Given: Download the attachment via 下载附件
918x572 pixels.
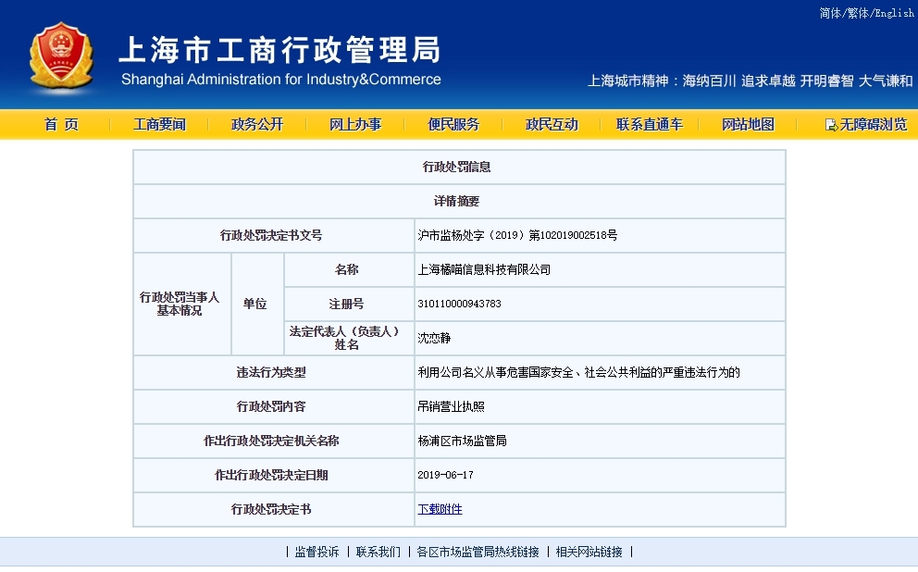Looking at the screenshot, I should (x=440, y=509).
